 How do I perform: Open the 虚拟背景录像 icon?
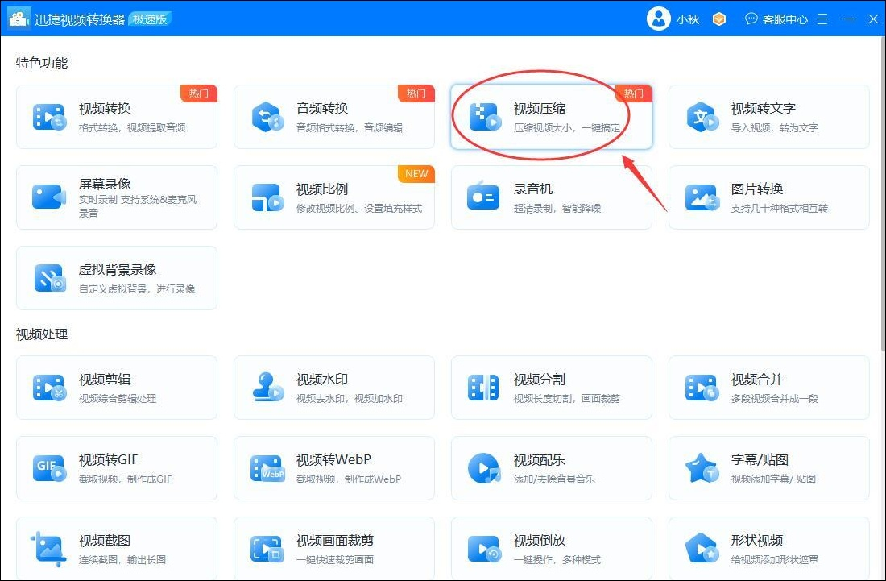[x=50, y=278]
